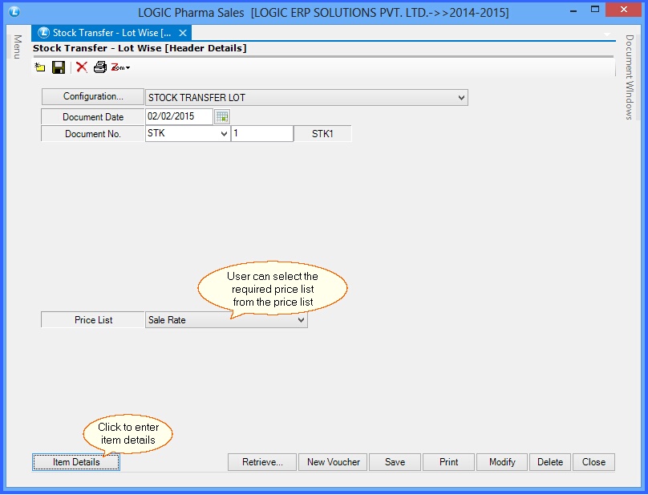Click the Modify button
The height and width of the screenshot is (495, 648).
[x=501, y=462]
